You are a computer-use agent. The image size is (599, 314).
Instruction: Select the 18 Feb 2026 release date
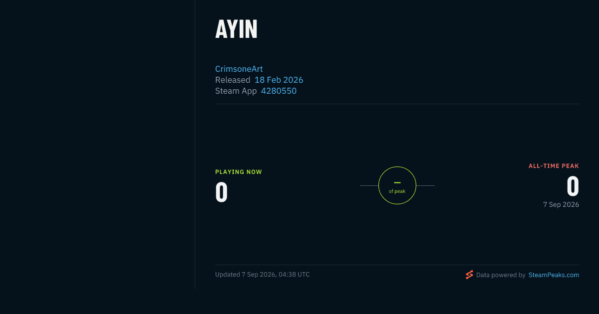(x=279, y=80)
